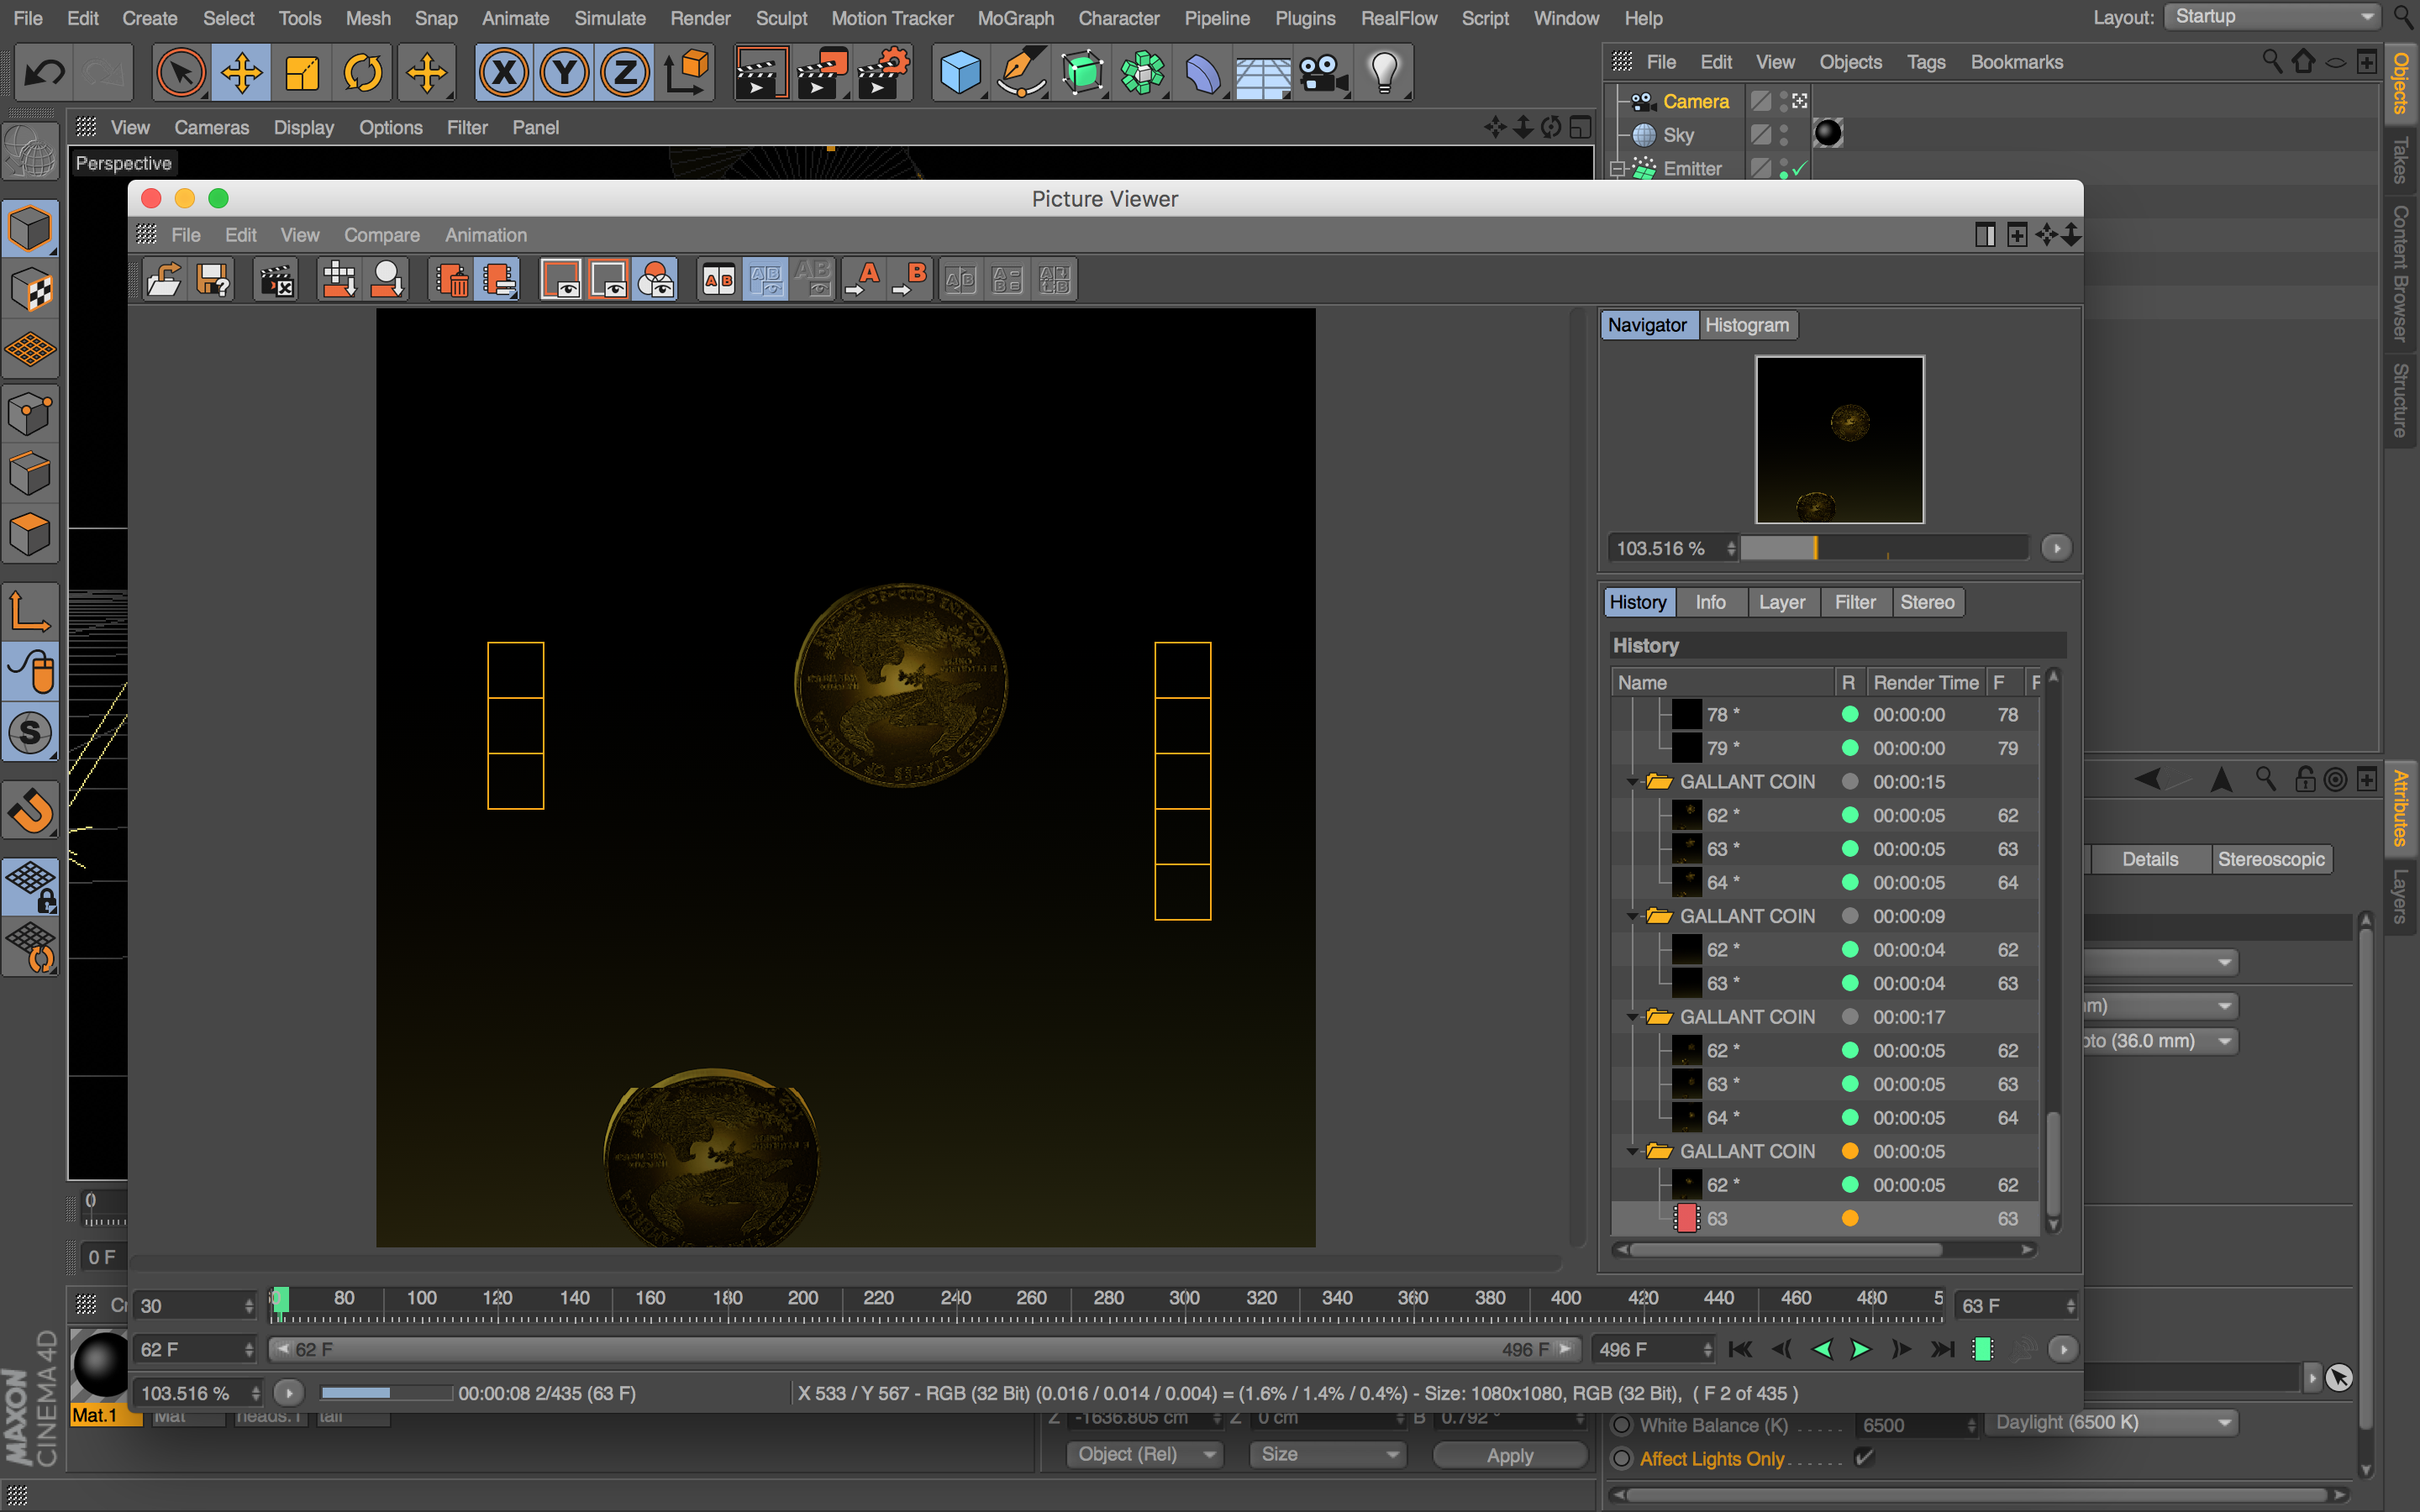
Task: Click the 62 F to 496 F range bar
Action: 924,1349
